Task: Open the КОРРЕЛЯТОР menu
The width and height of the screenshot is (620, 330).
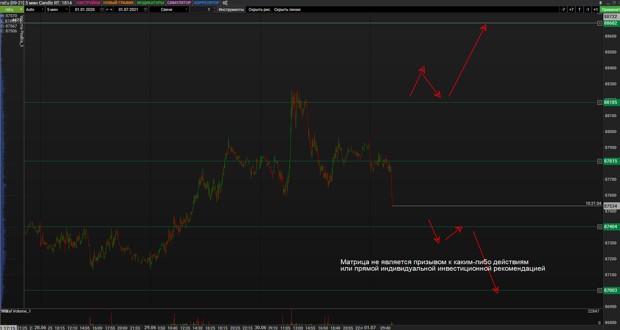Action: coord(207,3)
